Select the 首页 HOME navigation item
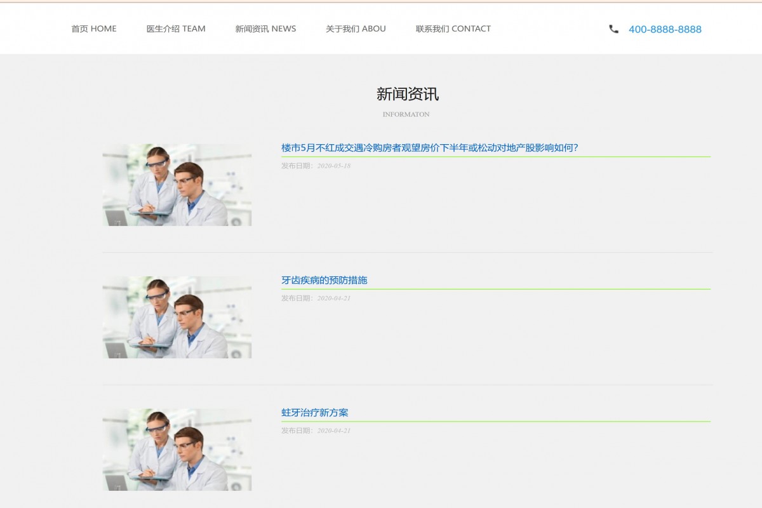 (x=93, y=29)
